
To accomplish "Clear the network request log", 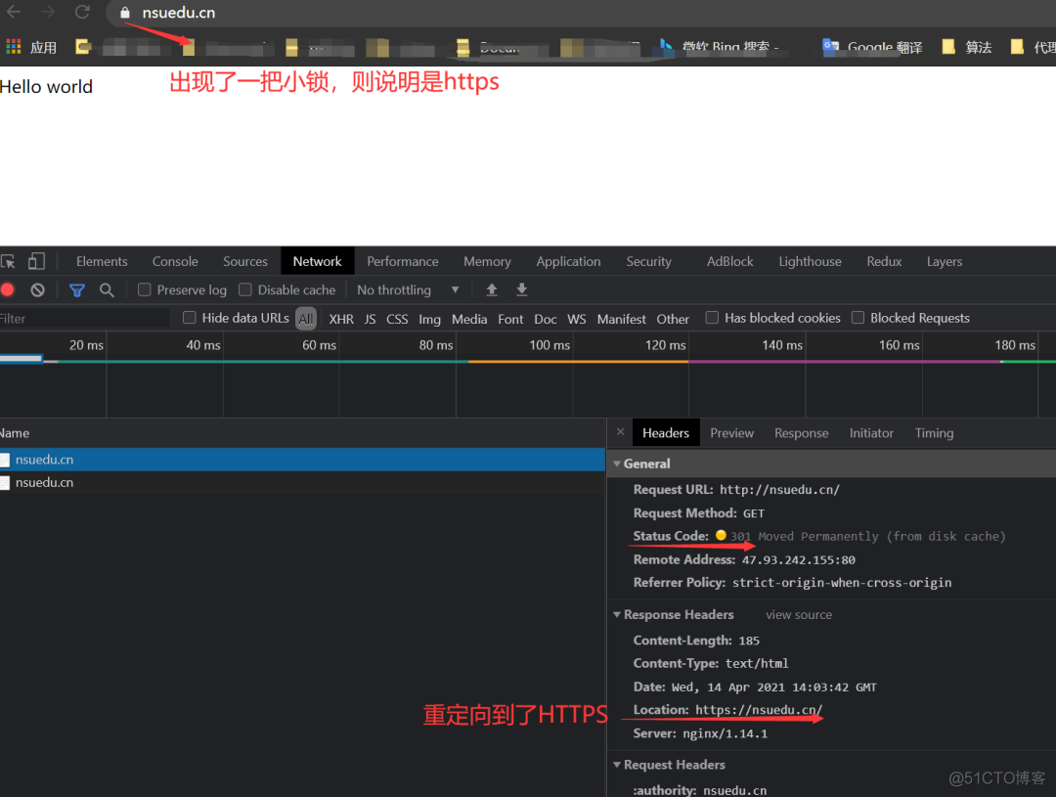I will [37, 289].
